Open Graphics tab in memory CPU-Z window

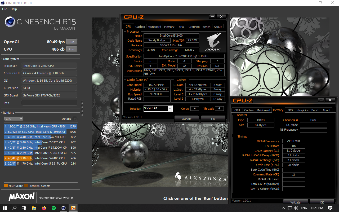pos(303,110)
